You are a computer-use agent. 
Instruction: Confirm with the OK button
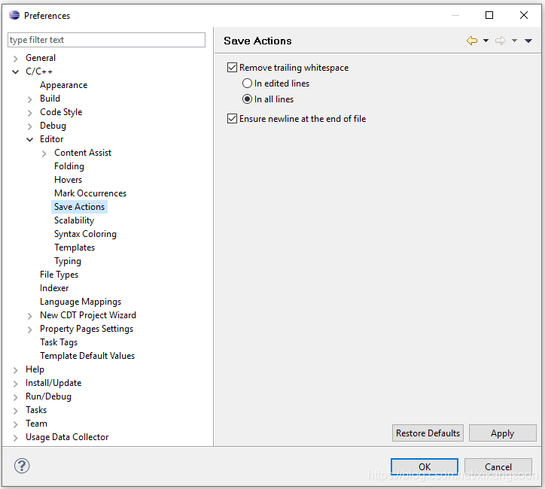(425, 466)
